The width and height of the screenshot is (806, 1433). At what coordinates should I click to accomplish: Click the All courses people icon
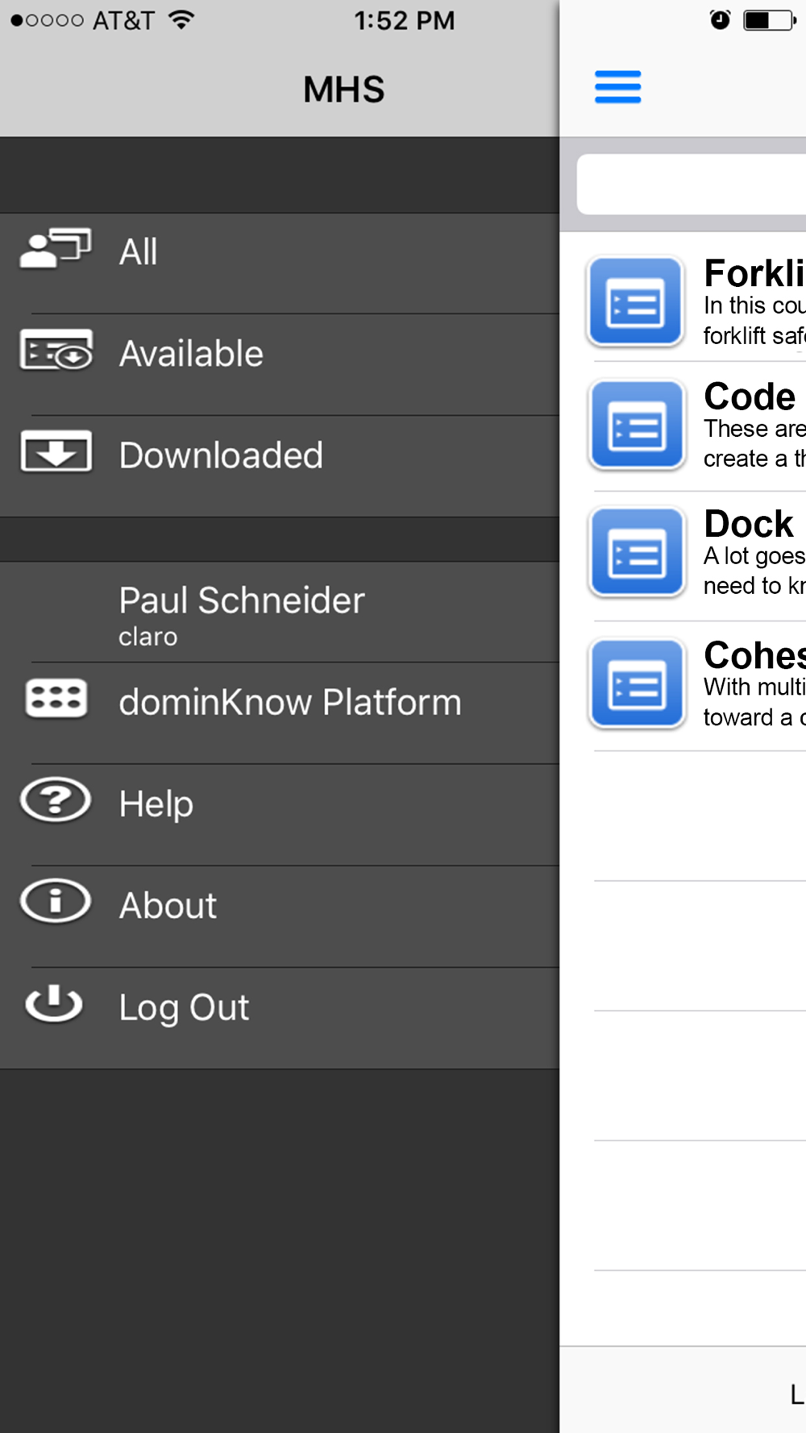[55, 248]
